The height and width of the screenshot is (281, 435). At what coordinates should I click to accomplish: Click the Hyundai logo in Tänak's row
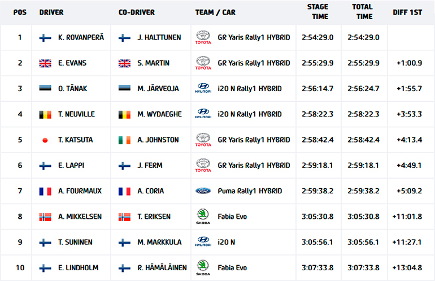[x=203, y=89]
